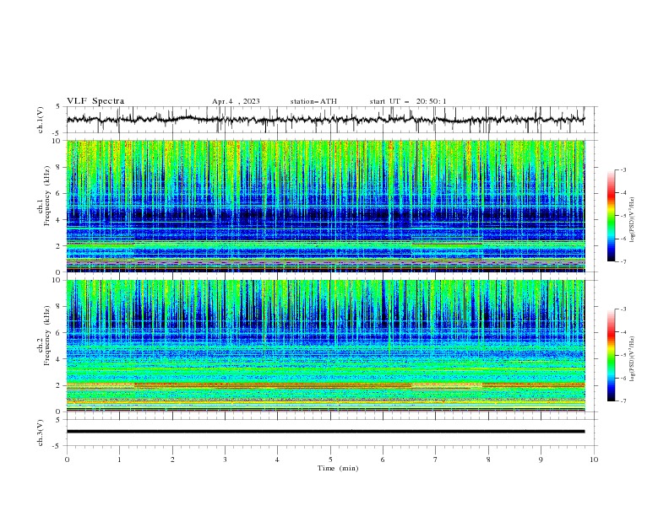Click time axis tick label "5"

click(330, 460)
